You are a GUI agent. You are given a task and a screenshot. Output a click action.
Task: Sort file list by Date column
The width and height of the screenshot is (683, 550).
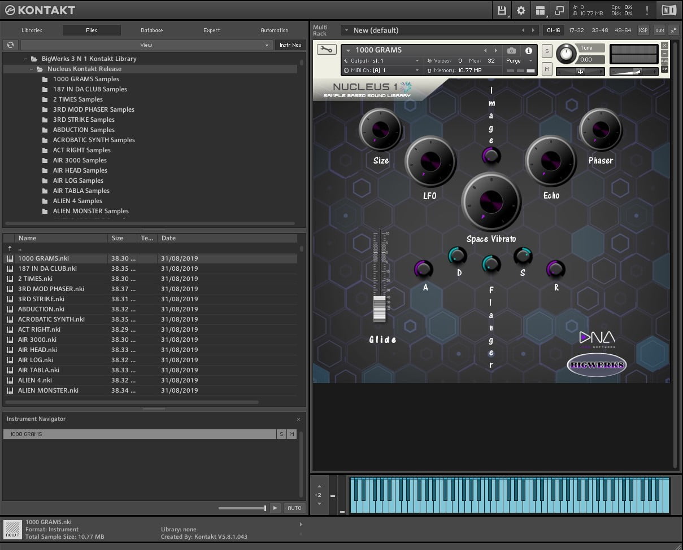click(228, 238)
